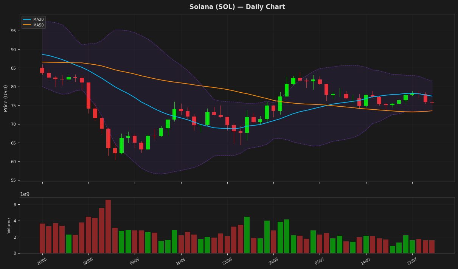
Task: Click the last small candlestick on the chart
Action: (x=432, y=102)
